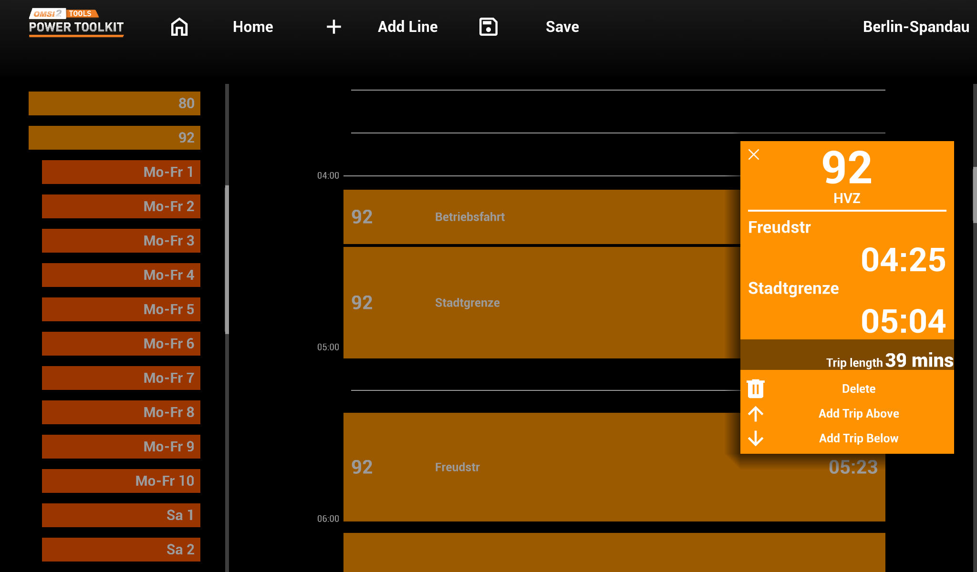Click the OMSI 2 Power Toolkit logo

pos(76,22)
